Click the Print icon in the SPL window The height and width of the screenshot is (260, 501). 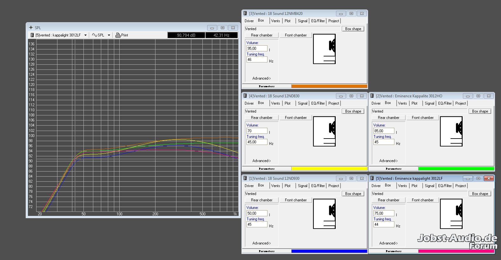pyautogui.click(x=118, y=35)
